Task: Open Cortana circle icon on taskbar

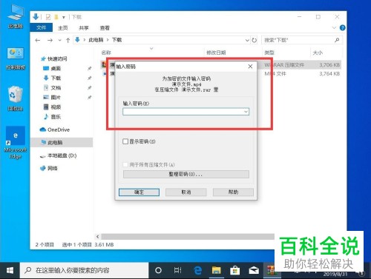Action: pyautogui.click(x=158, y=270)
